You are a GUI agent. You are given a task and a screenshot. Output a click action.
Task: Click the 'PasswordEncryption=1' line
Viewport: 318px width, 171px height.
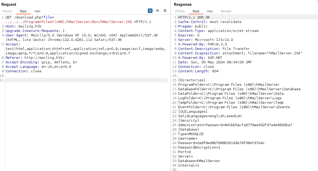point(199,147)
